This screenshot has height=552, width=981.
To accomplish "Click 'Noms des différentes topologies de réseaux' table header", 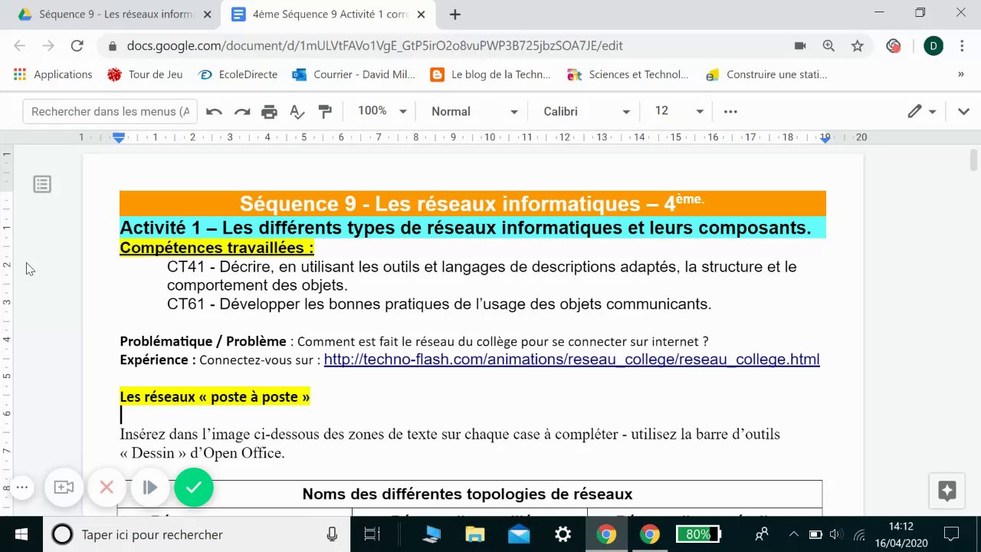I will (468, 495).
